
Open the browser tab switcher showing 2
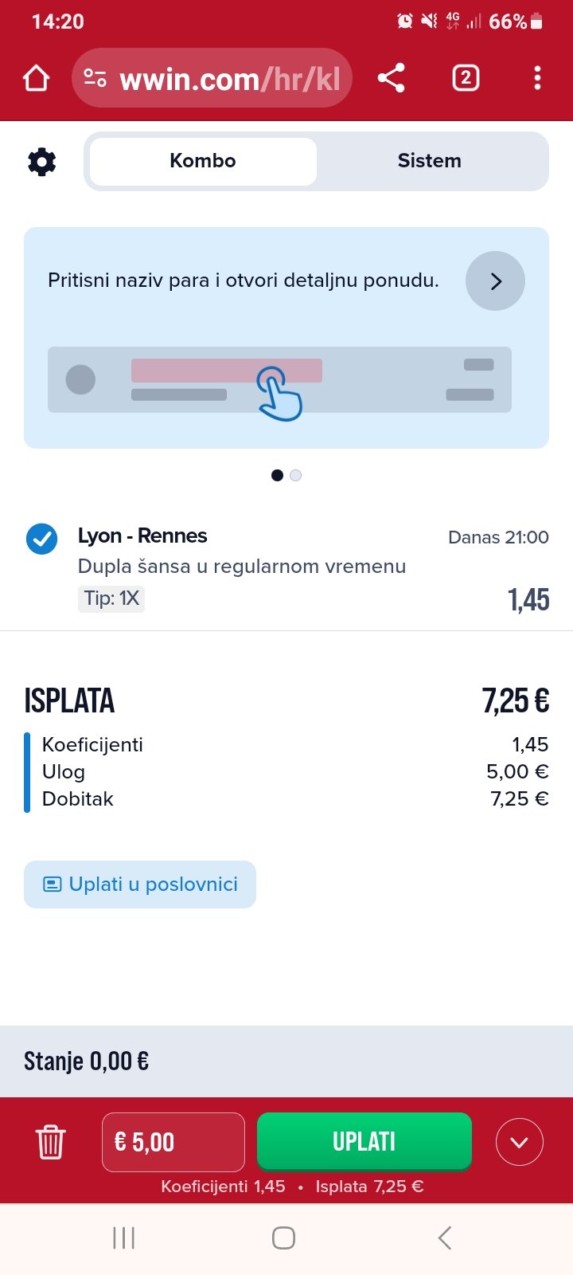click(466, 78)
